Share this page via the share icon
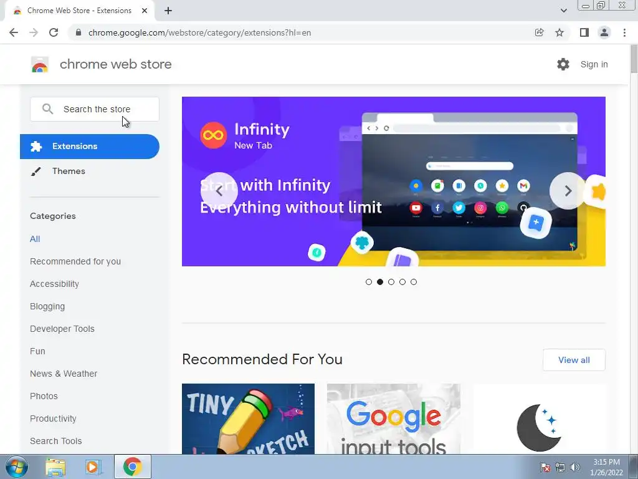Viewport: 638px width, 479px height. click(x=539, y=32)
